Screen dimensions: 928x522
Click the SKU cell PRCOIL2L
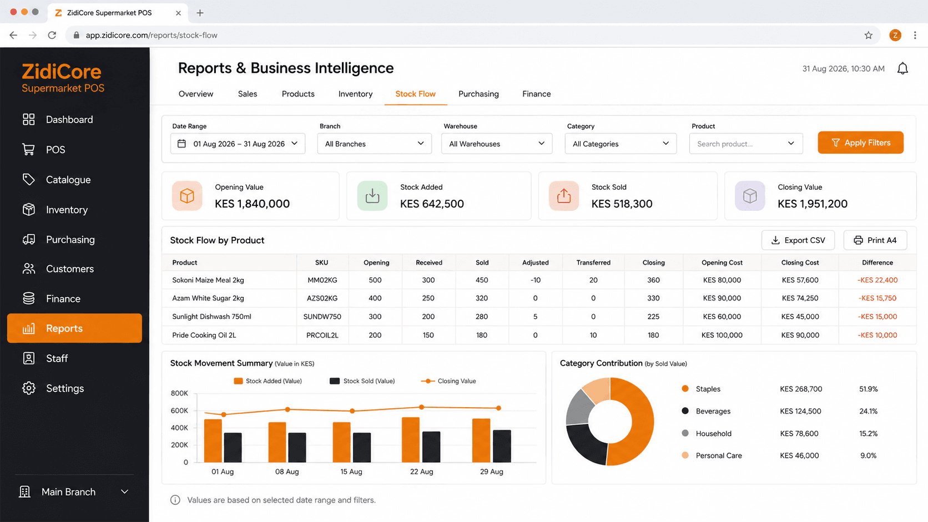(x=322, y=335)
